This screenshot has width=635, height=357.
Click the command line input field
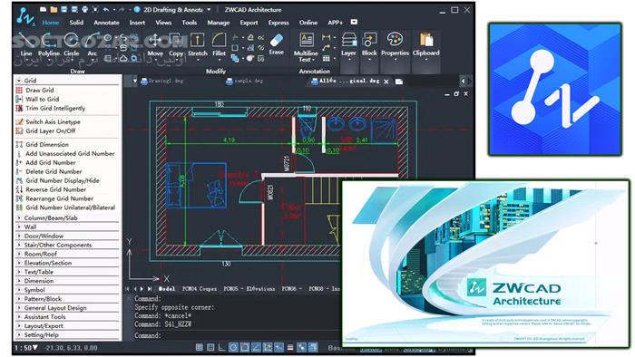[237, 335]
